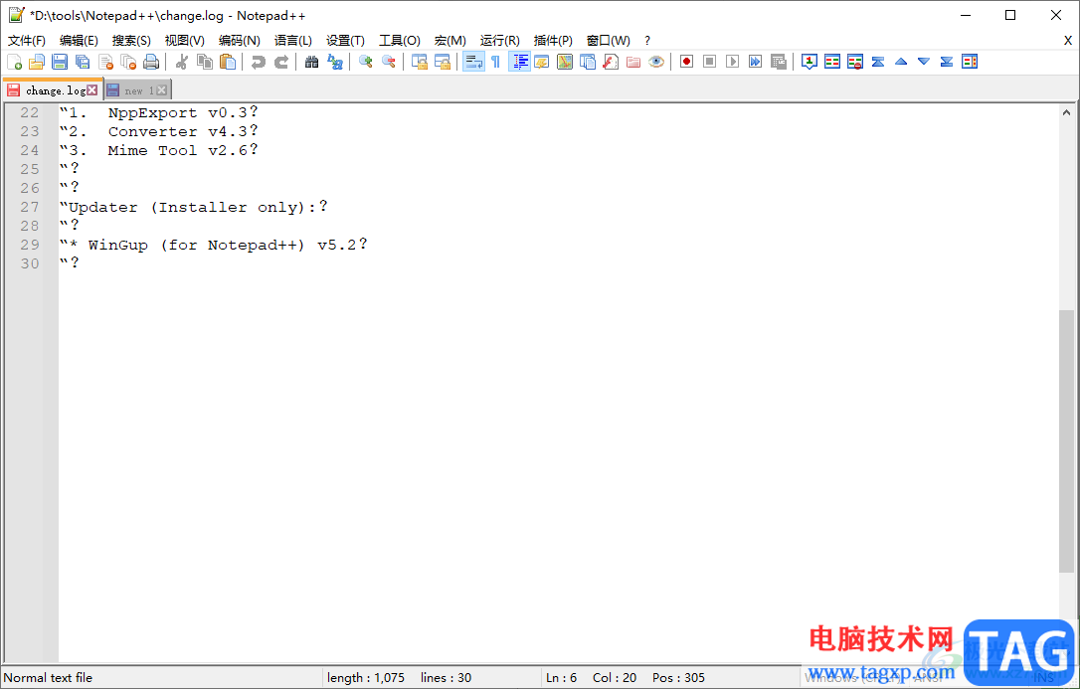Toggle synchronized vertical scrolling
Image resolution: width=1080 pixels, height=689 pixels.
(x=419, y=62)
